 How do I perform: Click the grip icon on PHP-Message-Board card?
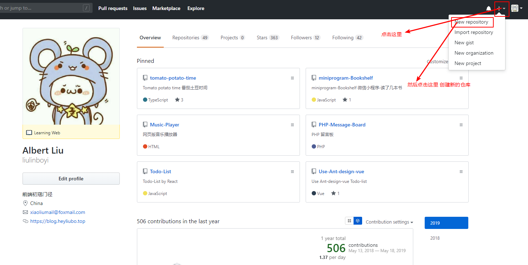[x=461, y=125]
